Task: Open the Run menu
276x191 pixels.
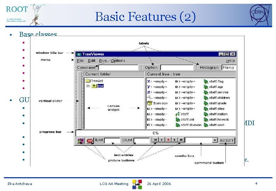Action: (x=103, y=61)
